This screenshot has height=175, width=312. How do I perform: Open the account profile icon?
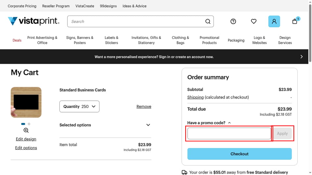[274, 21]
